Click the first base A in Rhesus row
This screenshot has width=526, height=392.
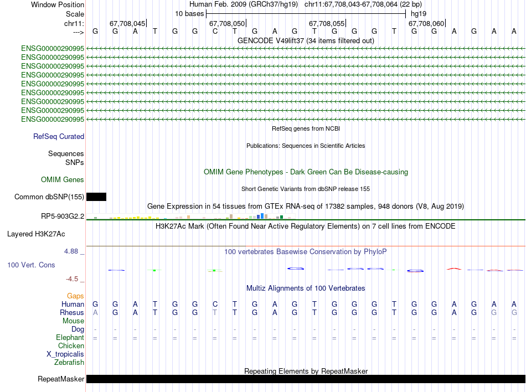[x=95, y=312]
